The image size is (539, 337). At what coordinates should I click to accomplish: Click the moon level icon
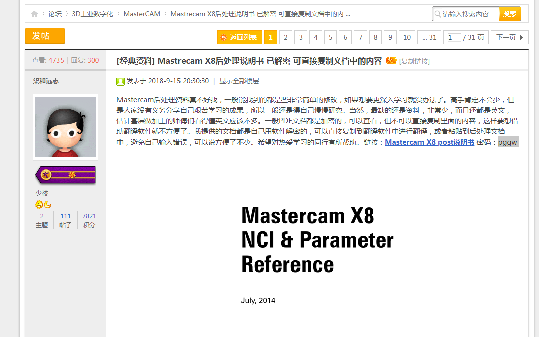[48, 205]
